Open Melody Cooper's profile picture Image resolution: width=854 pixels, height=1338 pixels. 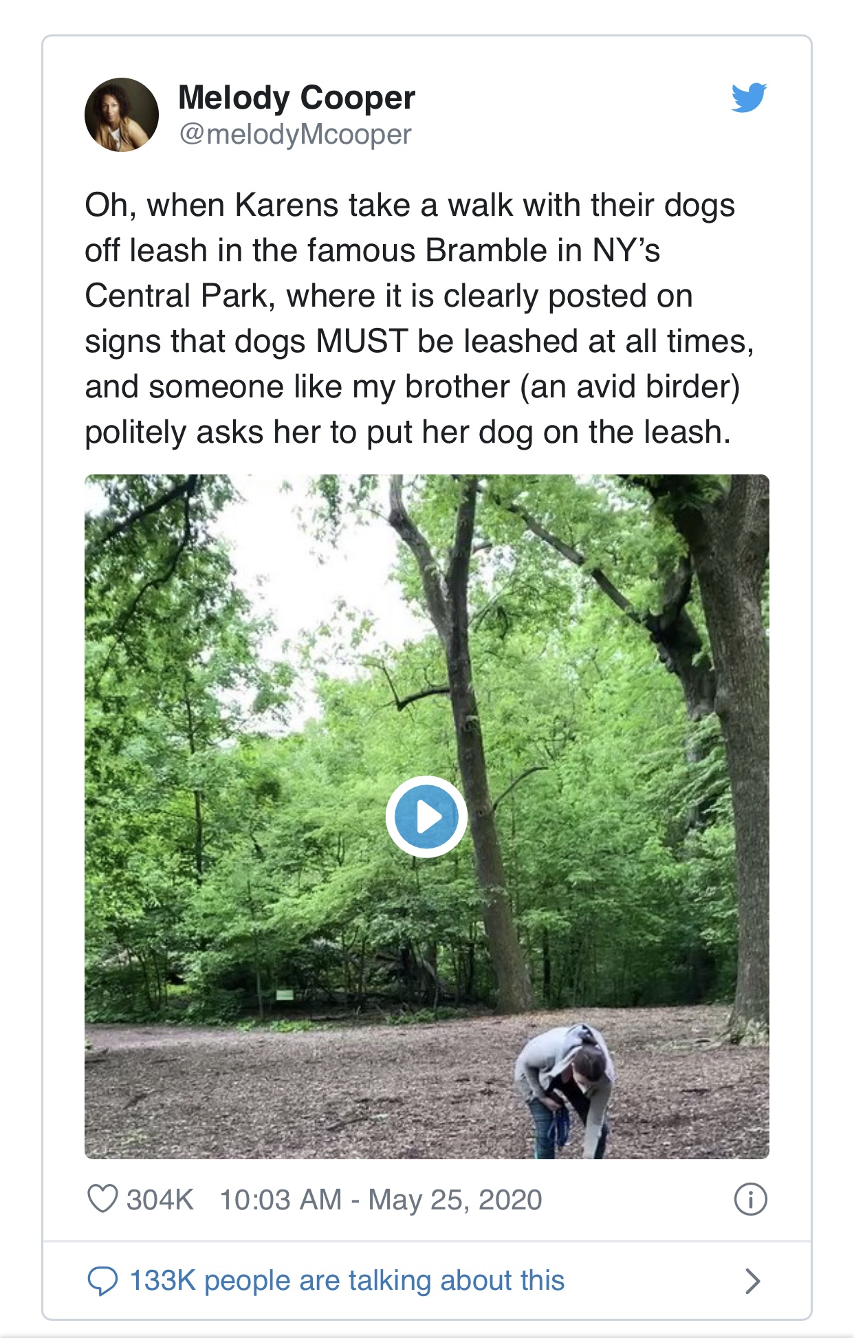click(122, 115)
